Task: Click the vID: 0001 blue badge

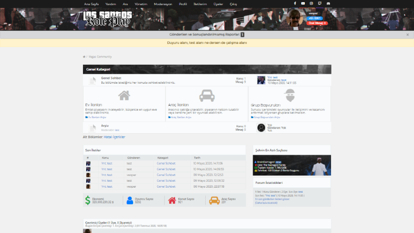Action: click(x=314, y=18)
